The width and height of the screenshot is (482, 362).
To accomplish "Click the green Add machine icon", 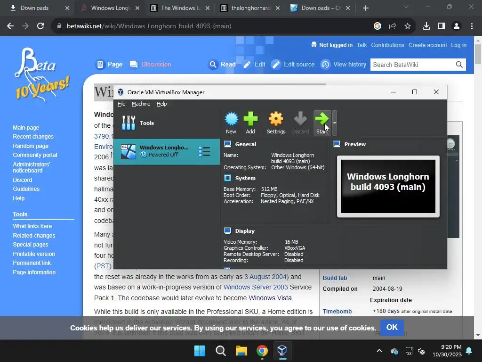I will click(x=250, y=123).
